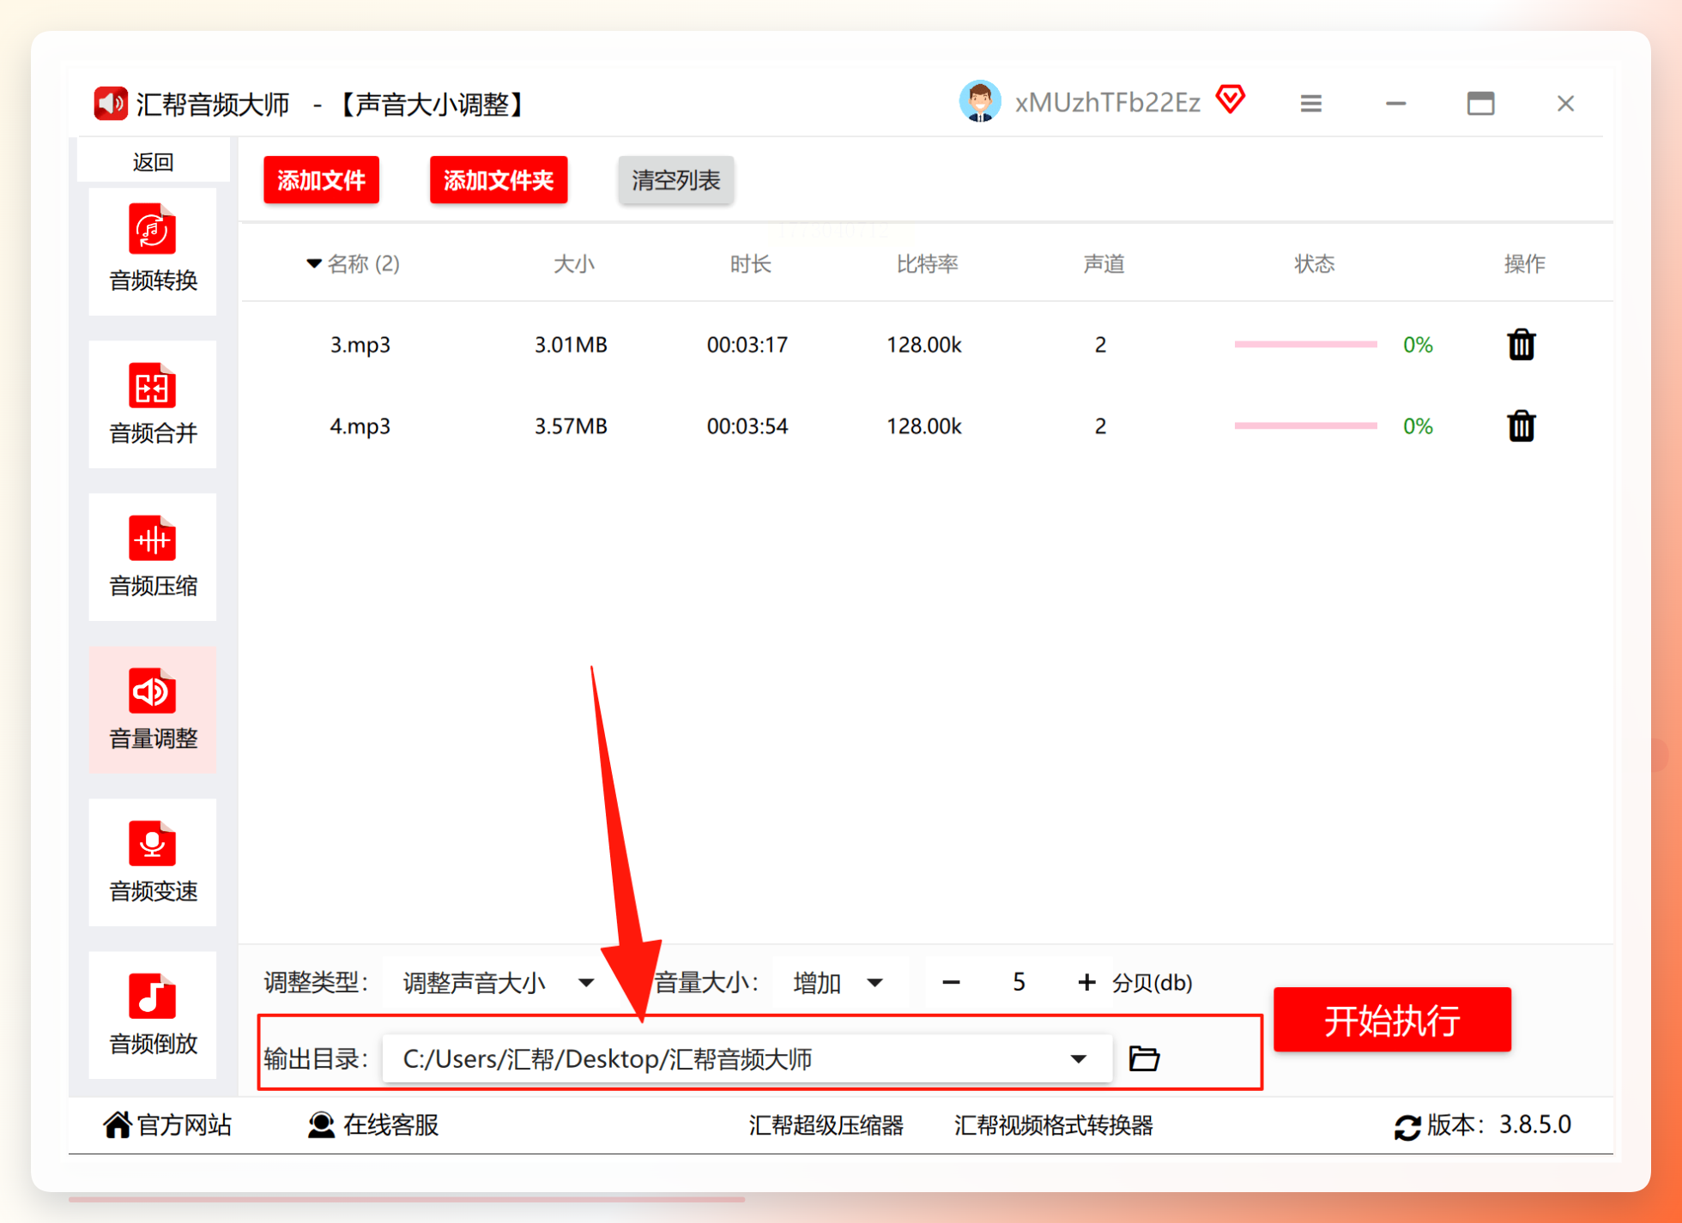Click the 大小 column header
Screen dimensions: 1682x1223
click(573, 263)
